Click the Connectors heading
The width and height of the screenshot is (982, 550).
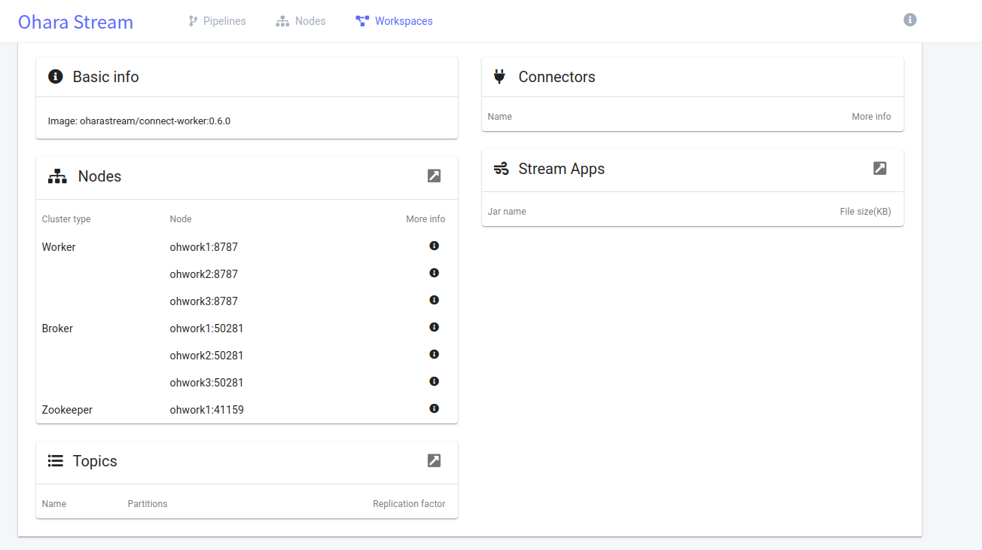pos(557,77)
